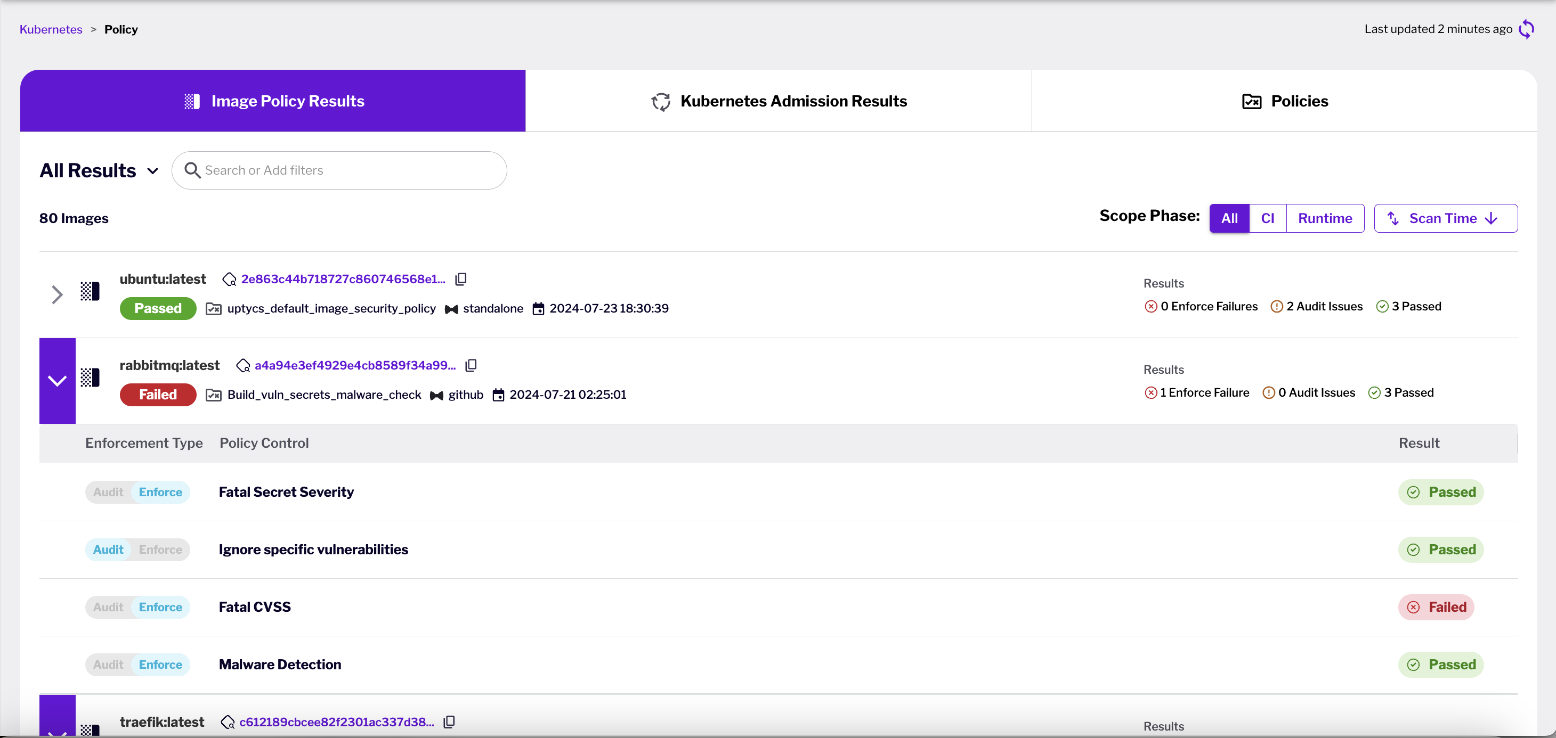Toggle Enforce for Malware Detection
Image resolution: width=1556 pixels, height=738 pixels.
pyautogui.click(x=160, y=665)
